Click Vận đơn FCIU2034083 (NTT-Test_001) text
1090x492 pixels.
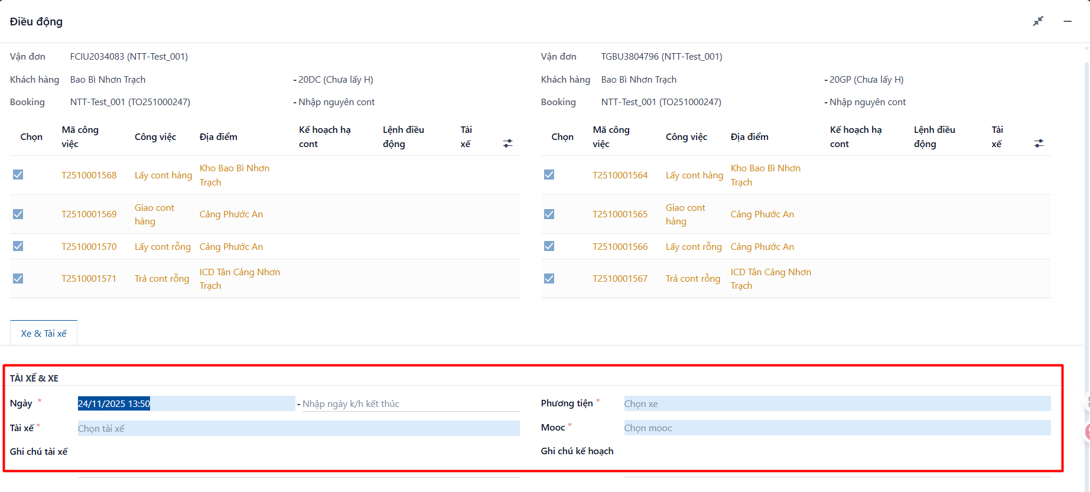click(129, 57)
